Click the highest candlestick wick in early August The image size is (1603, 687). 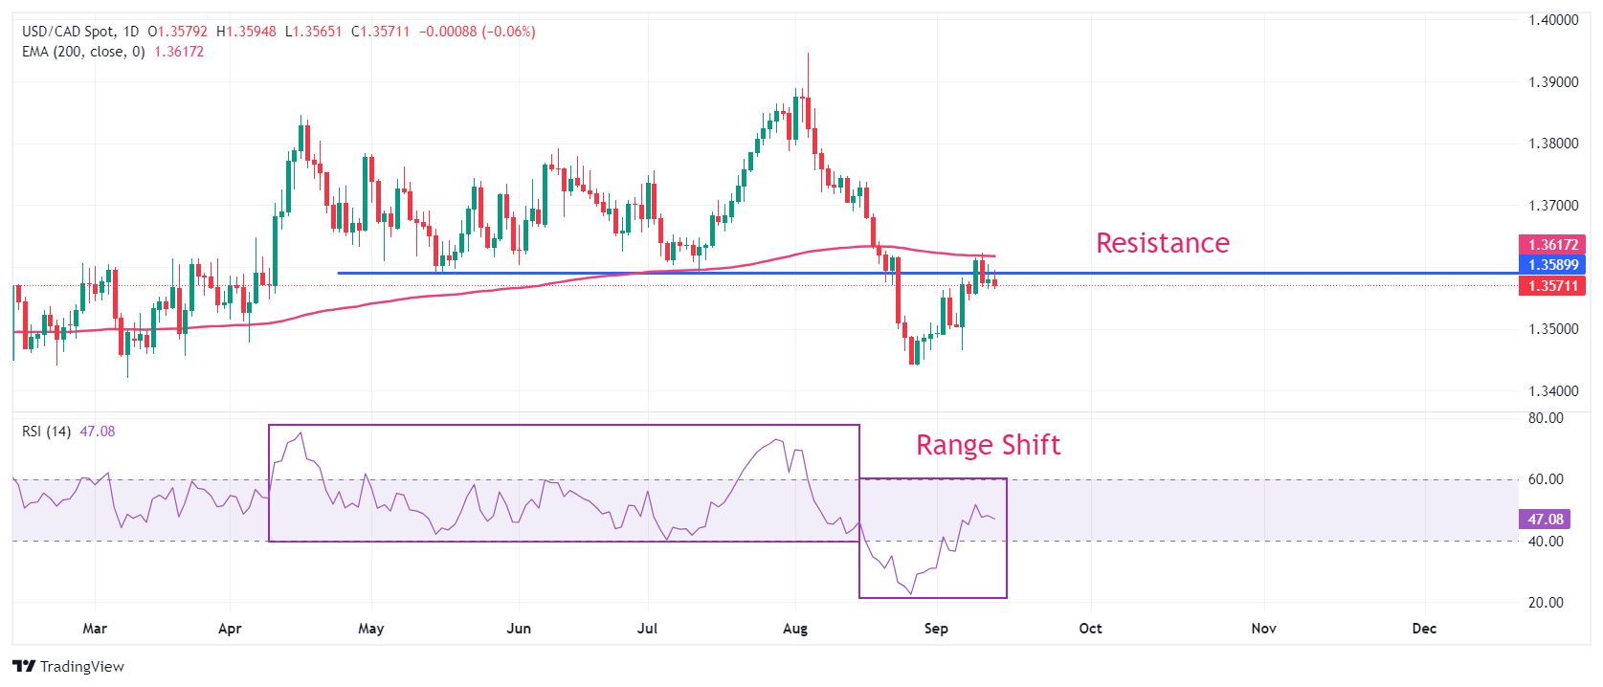click(x=808, y=67)
